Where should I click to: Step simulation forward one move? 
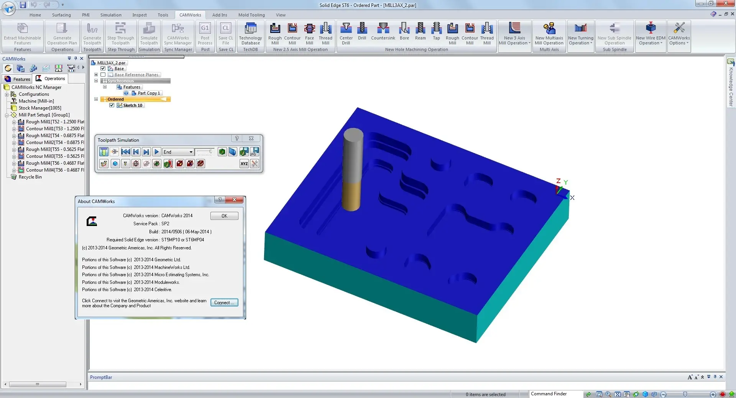point(146,152)
